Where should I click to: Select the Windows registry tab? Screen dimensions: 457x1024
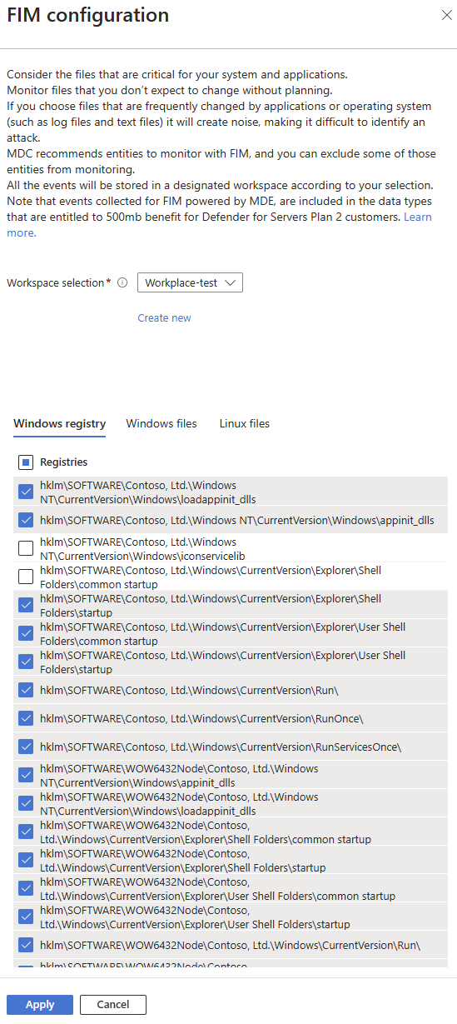60,424
